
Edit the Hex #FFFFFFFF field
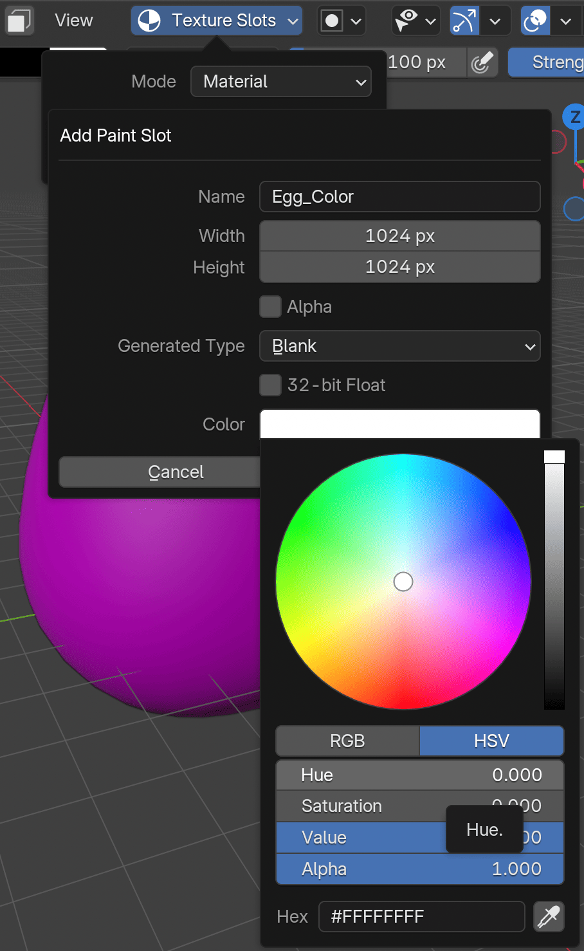point(422,917)
